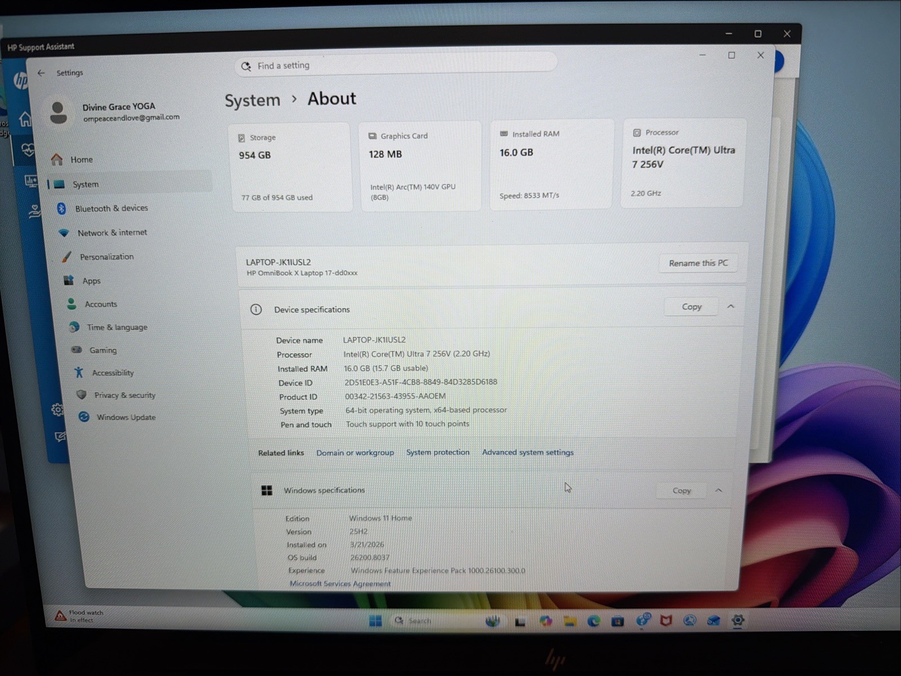The width and height of the screenshot is (901, 676).
Task: Click the Device specifications info icon
Action: 256,310
